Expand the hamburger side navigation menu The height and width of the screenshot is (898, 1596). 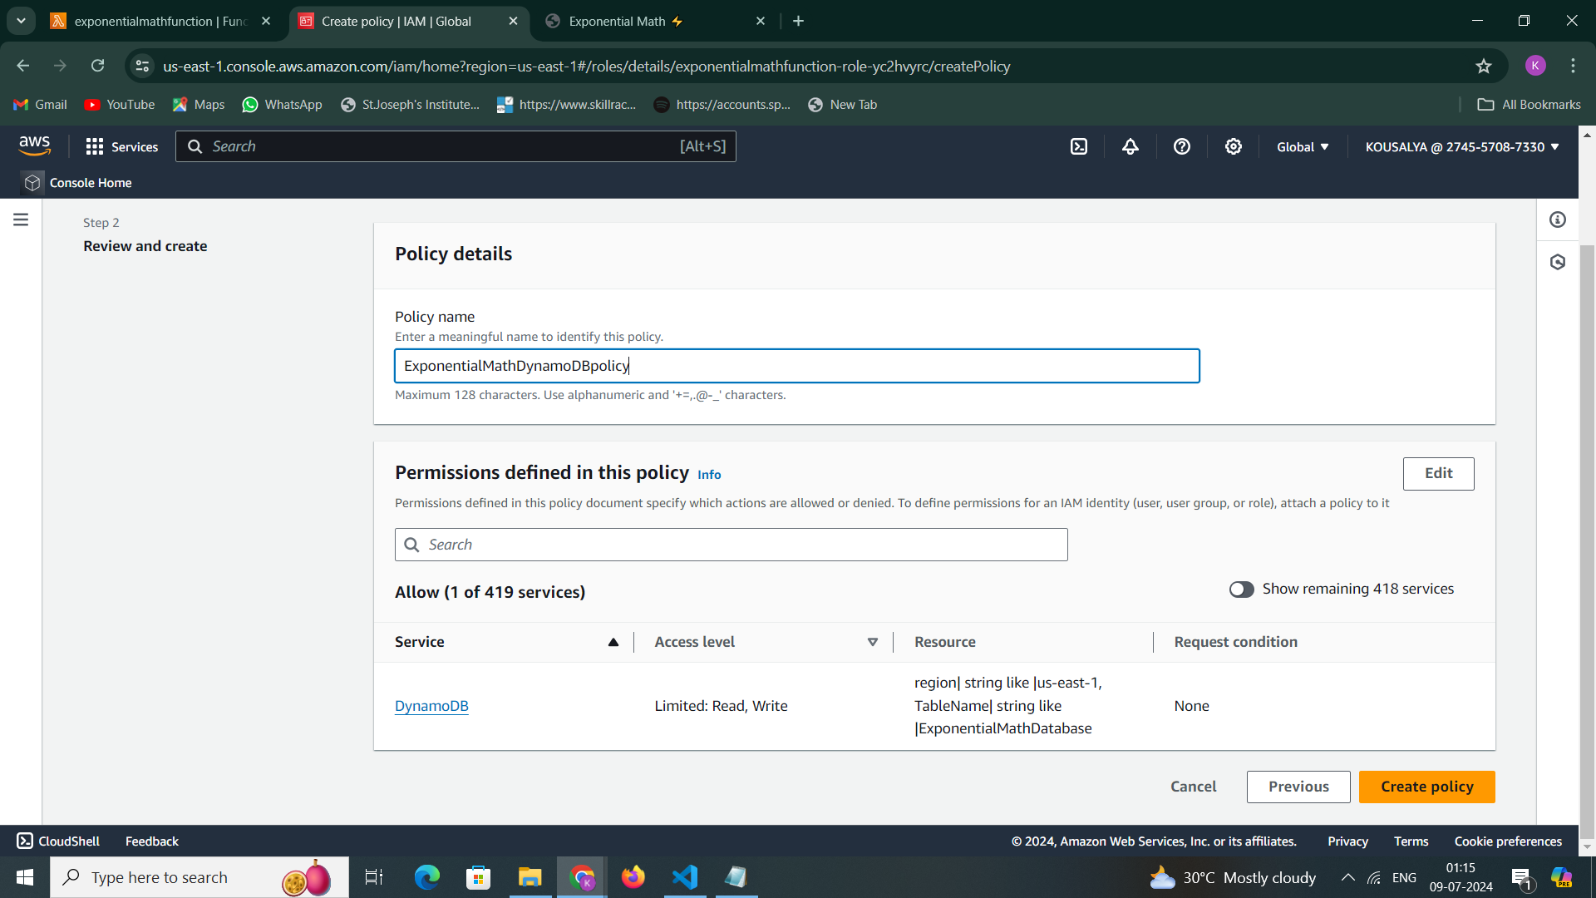click(21, 220)
